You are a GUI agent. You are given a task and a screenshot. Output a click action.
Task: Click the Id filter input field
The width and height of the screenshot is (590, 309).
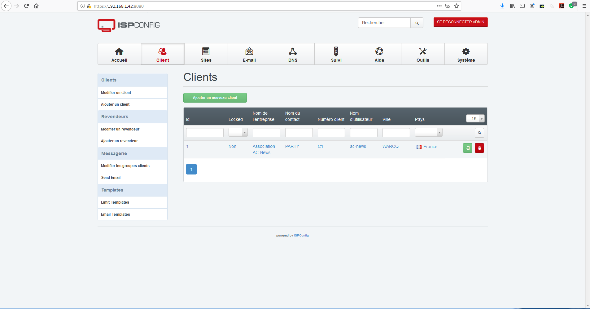[205, 133]
